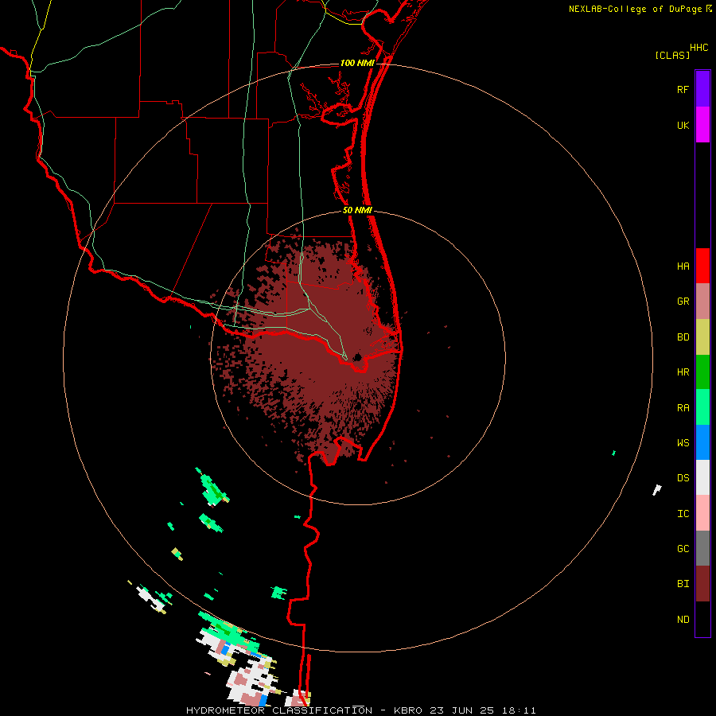Click the NEXLAB-College of DuPage watermark text
Image resolution: width=716 pixels, height=716 pixels.
pyautogui.click(x=636, y=9)
